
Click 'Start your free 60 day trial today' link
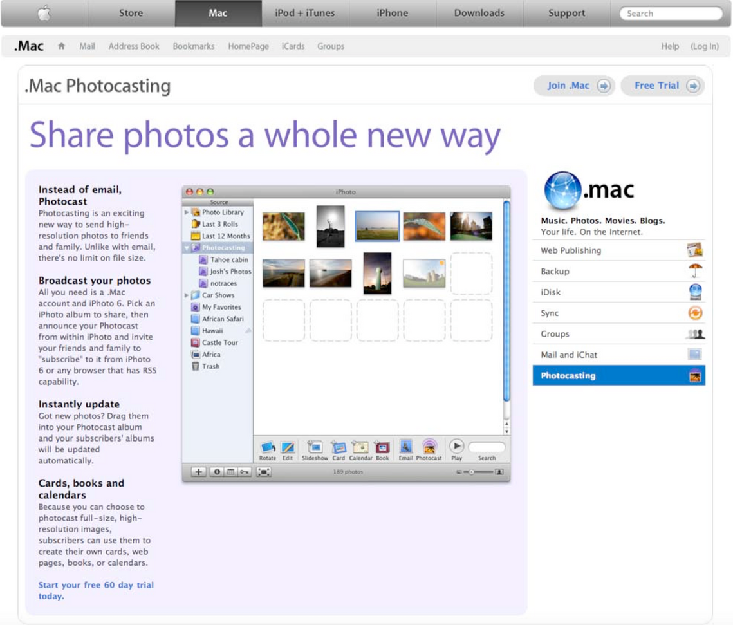point(96,590)
